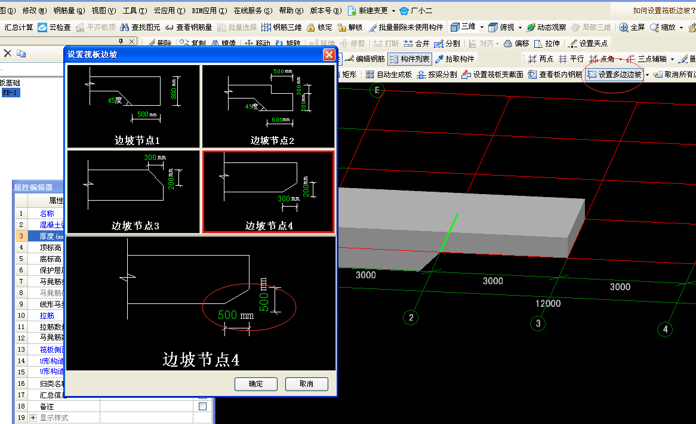Click 查看板内钢筋 view slab rebar
Image resolution: width=696 pixels, height=424 pixels.
pyautogui.click(x=555, y=75)
